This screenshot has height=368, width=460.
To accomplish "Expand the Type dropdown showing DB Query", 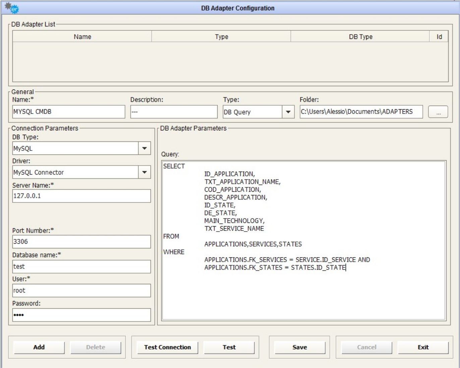I will (288, 112).
